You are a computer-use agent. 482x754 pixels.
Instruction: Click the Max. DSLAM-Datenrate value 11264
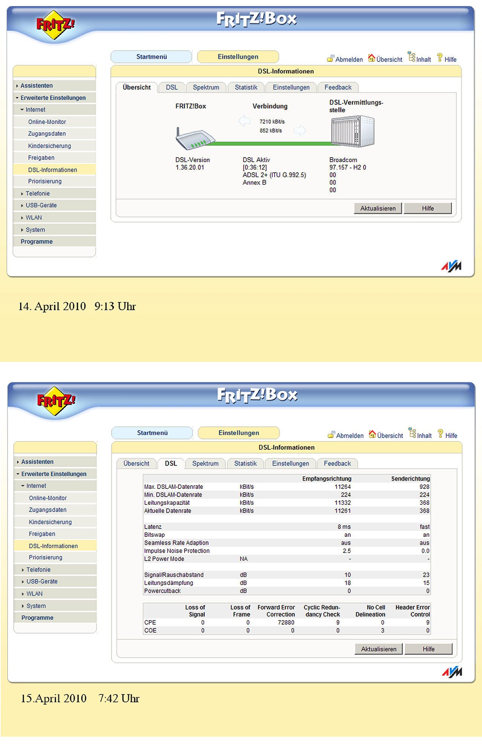[343, 487]
